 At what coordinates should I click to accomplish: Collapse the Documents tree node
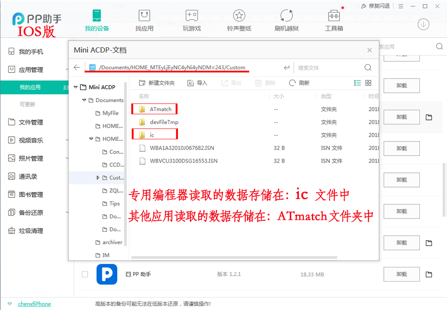[84, 100]
